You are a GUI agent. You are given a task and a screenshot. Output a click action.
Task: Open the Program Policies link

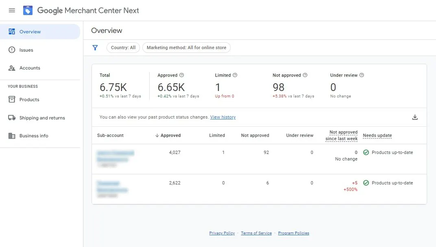point(294,233)
